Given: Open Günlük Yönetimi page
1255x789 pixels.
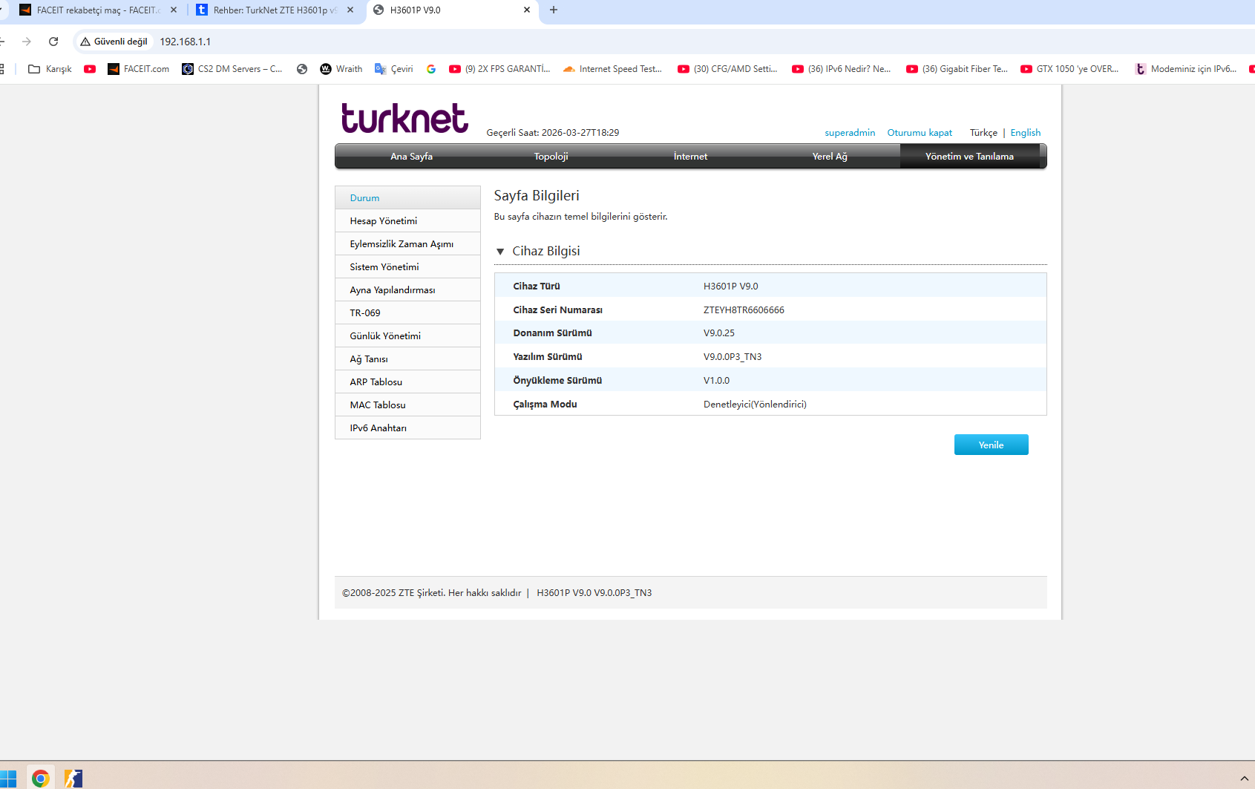Looking at the screenshot, I should tap(407, 336).
